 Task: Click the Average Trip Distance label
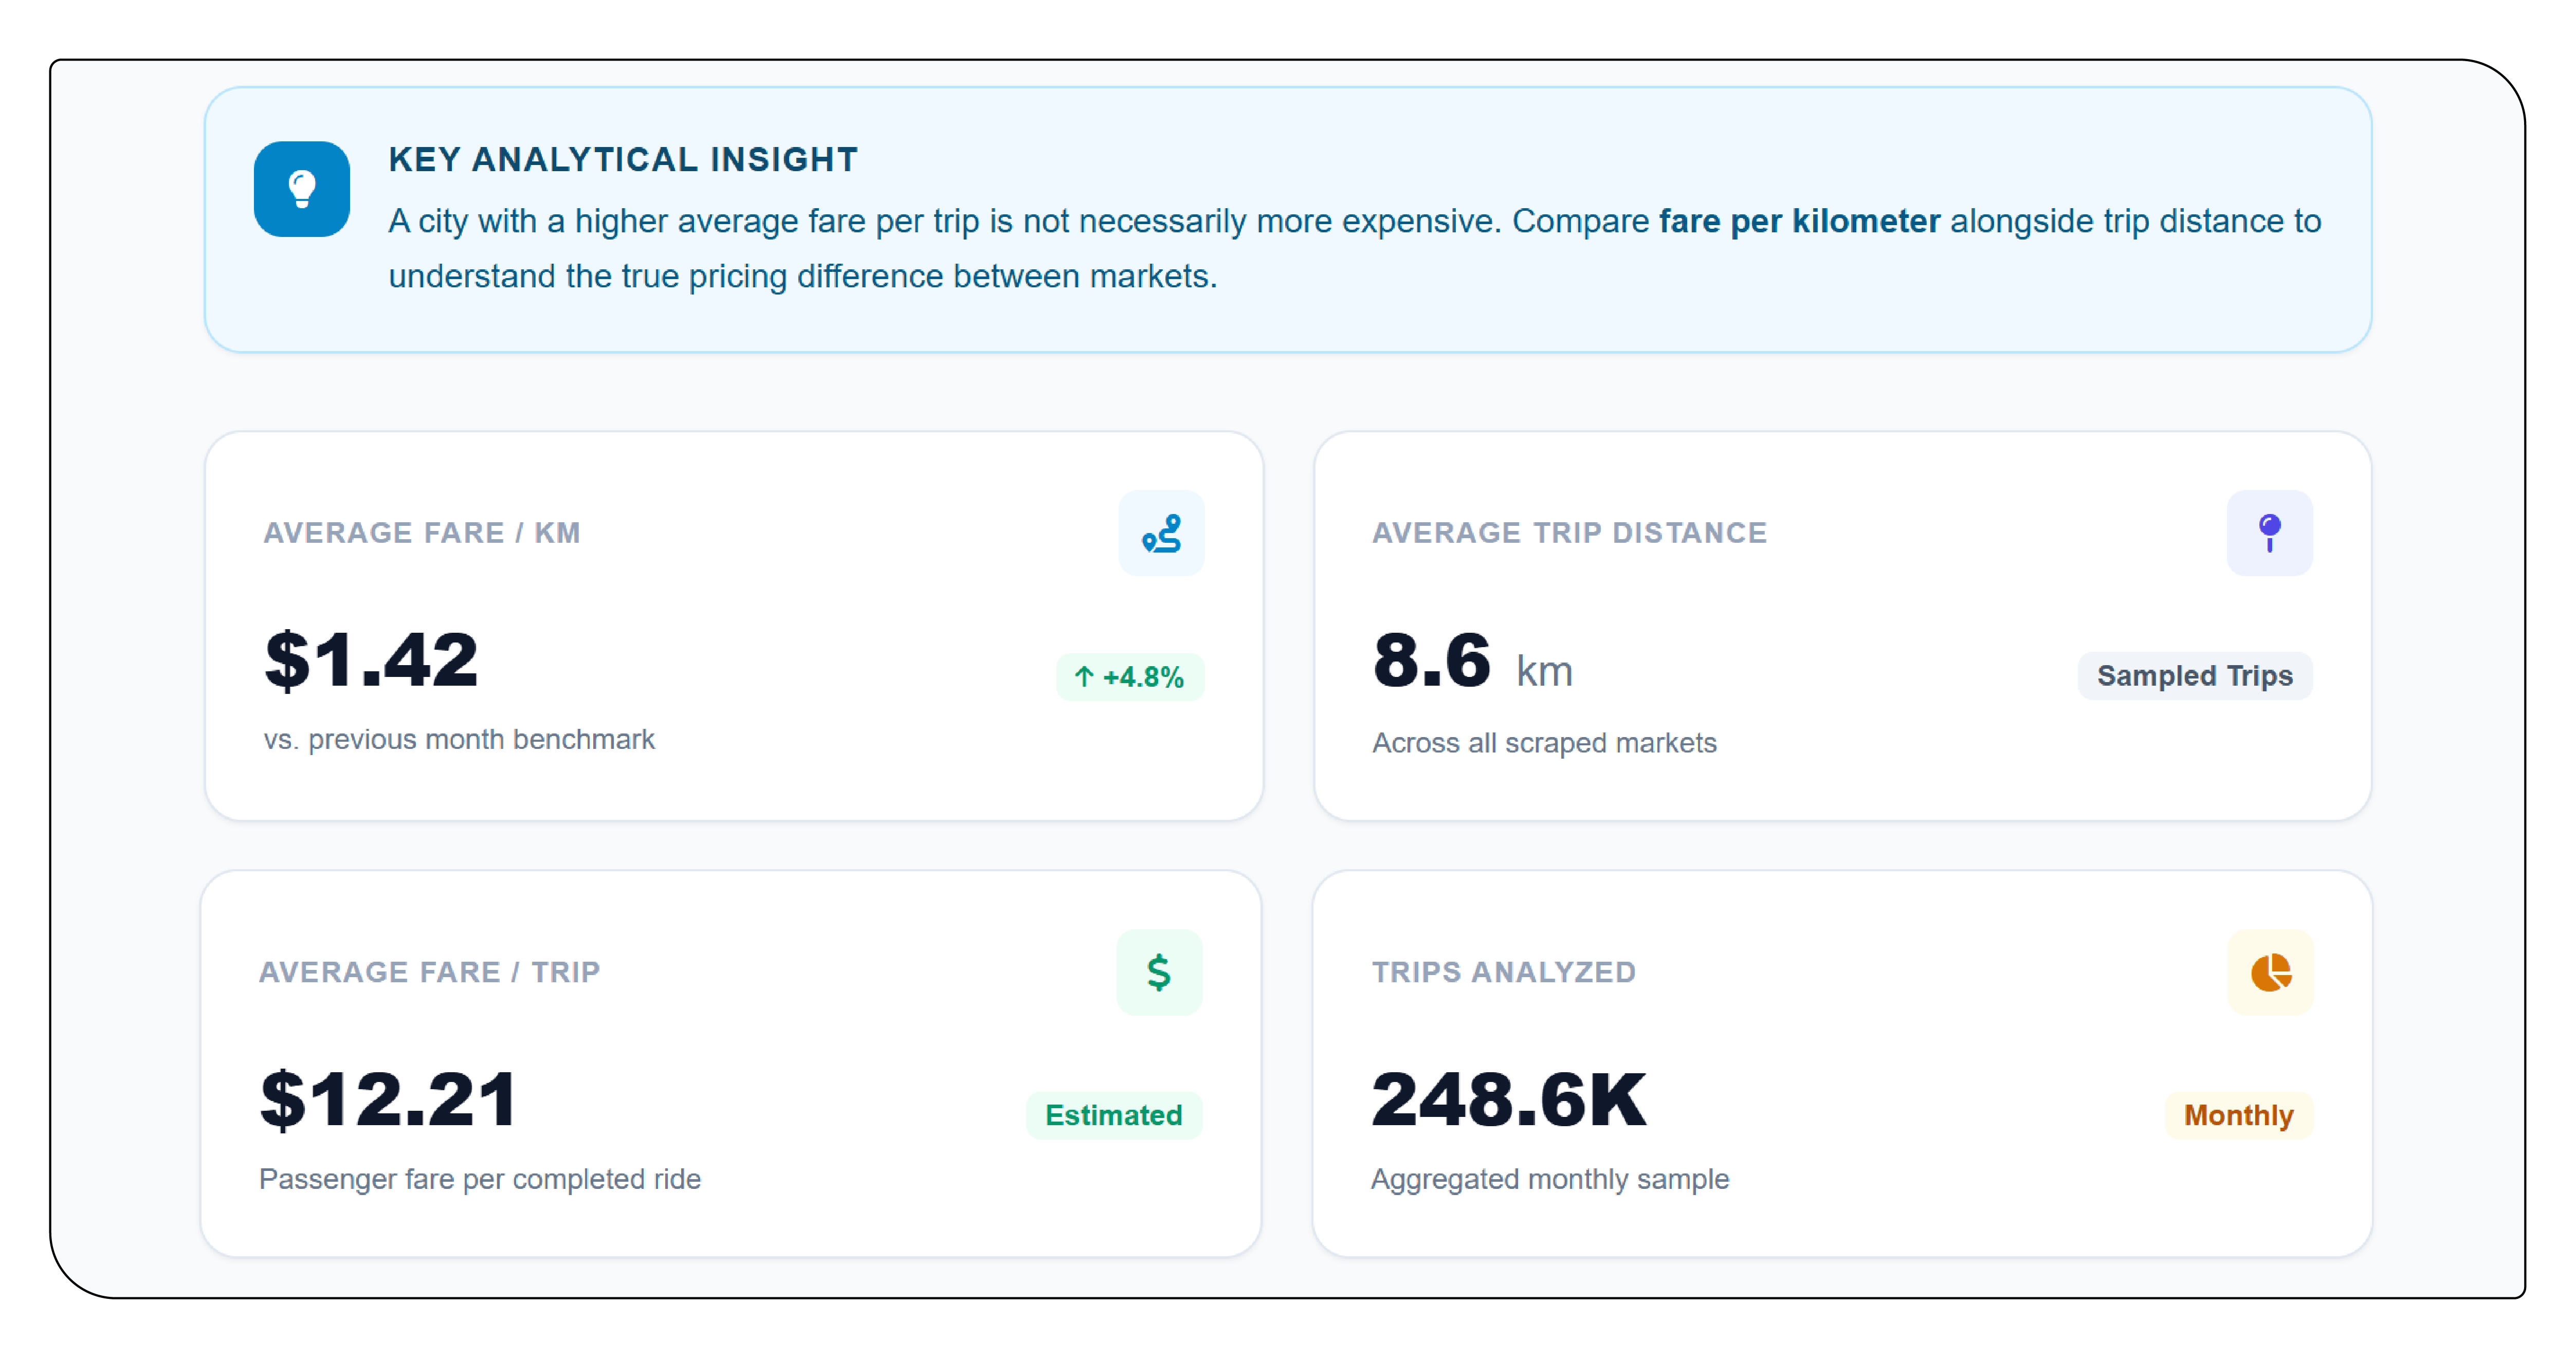(1569, 533)
